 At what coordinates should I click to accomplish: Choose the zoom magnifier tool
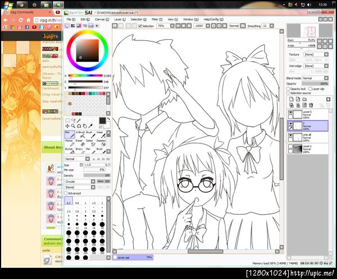(x=73, y=126)
